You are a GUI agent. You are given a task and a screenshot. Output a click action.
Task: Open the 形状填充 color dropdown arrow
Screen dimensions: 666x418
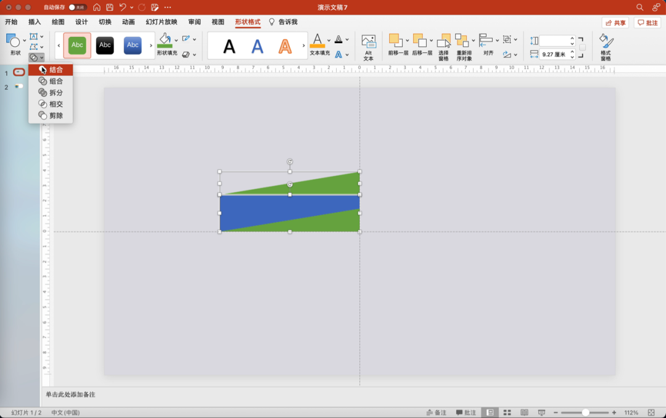click(176, 40)
